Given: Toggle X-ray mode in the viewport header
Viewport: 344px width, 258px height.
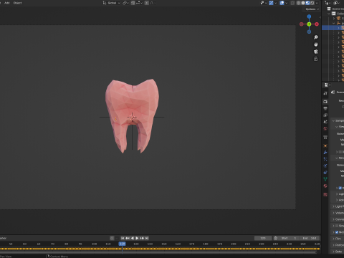Looking at the screenshot, I should coord(293,3).
